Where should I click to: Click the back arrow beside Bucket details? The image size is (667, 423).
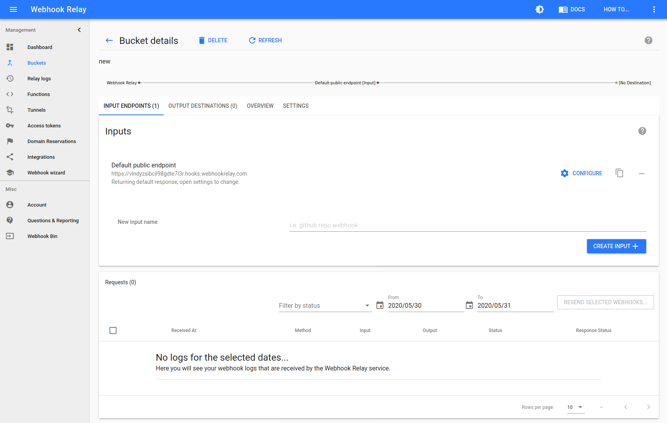109,40
